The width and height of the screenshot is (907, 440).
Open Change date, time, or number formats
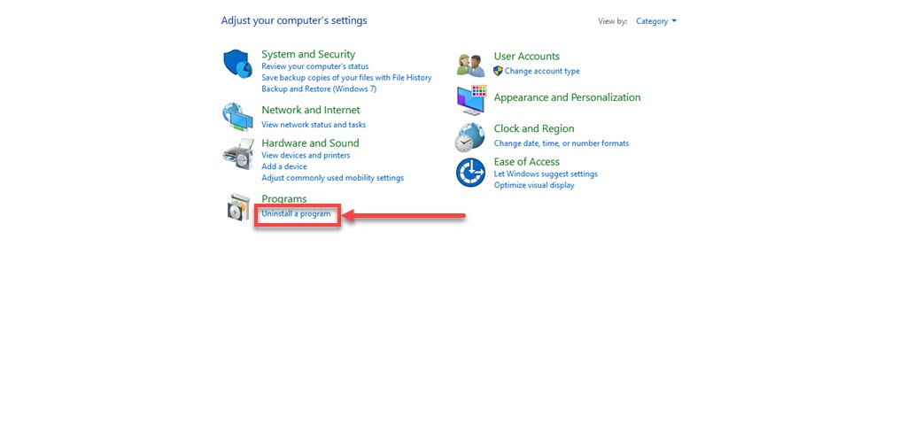pyautogui.click(x=561, y=143)
